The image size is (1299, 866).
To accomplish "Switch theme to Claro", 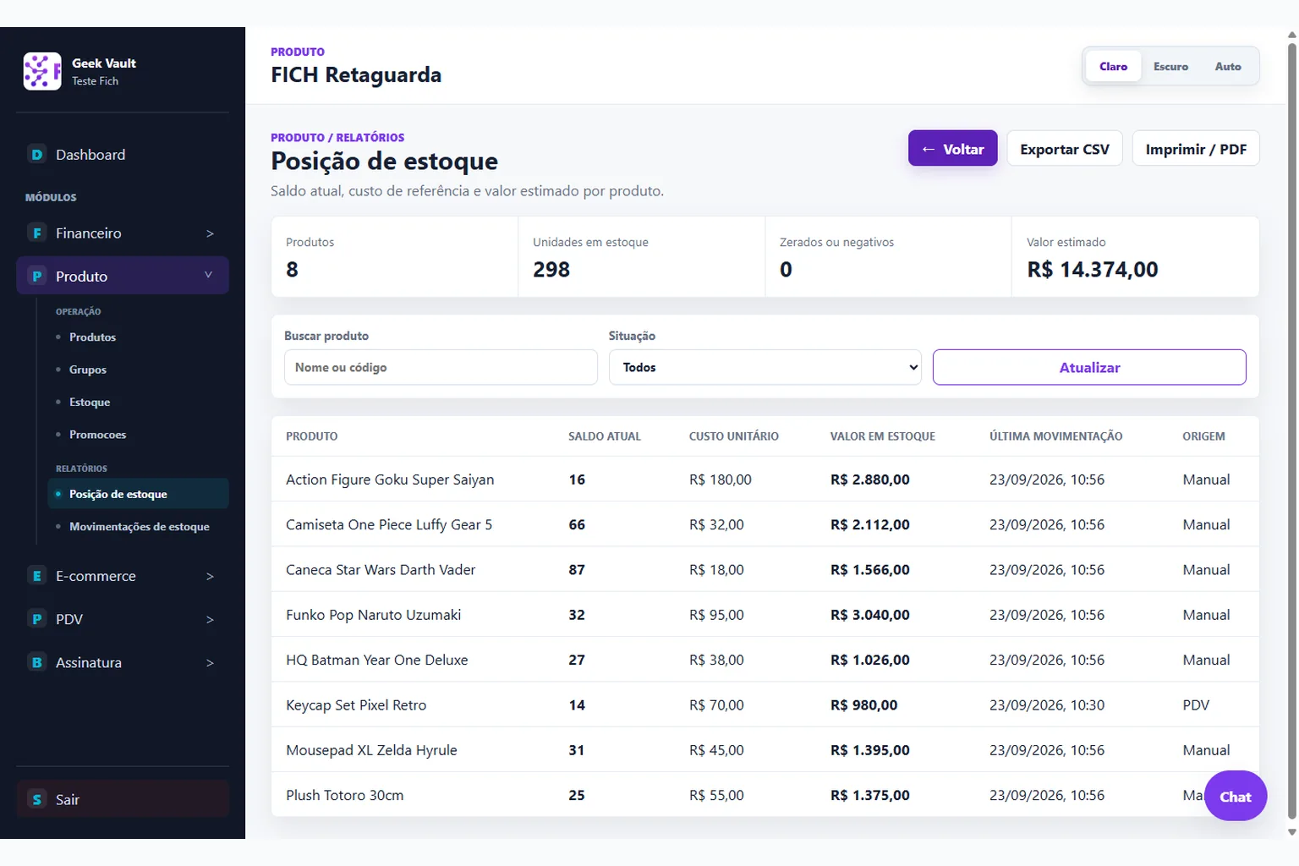I will click(x=1113, y=66).
